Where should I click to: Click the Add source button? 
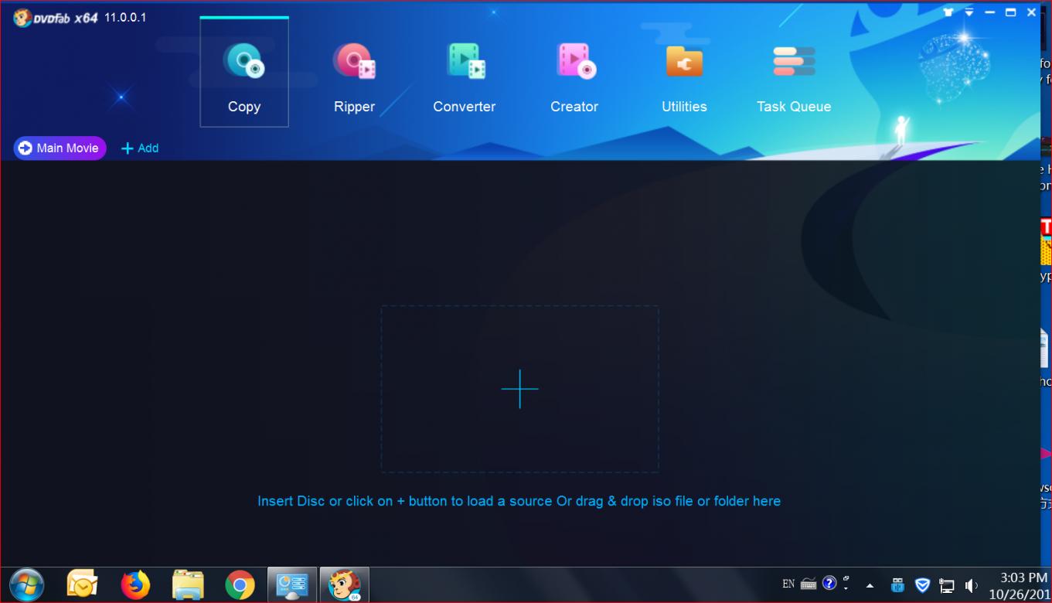tap(140, 148)
